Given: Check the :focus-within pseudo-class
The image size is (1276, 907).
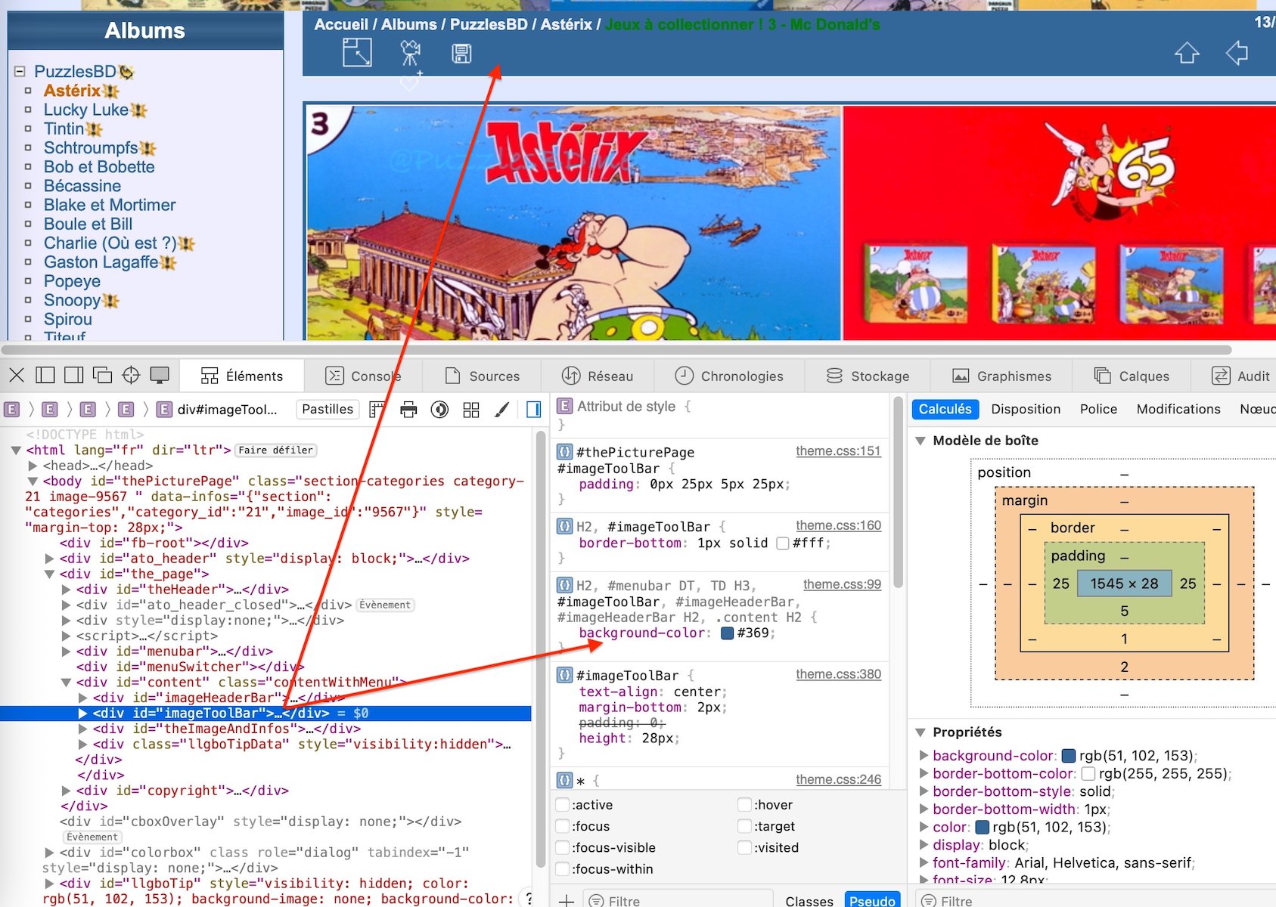Looking at the screenshot, I should tap(563, 869).
